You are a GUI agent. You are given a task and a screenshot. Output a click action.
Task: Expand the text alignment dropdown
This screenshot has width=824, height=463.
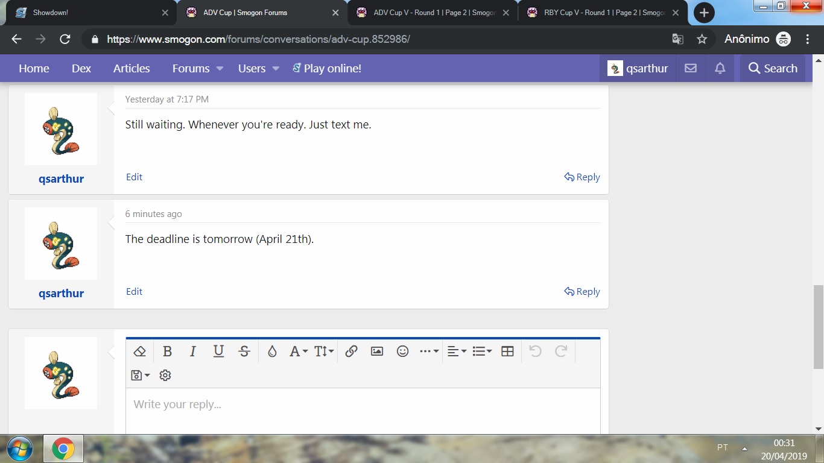(x=456, y=351)
